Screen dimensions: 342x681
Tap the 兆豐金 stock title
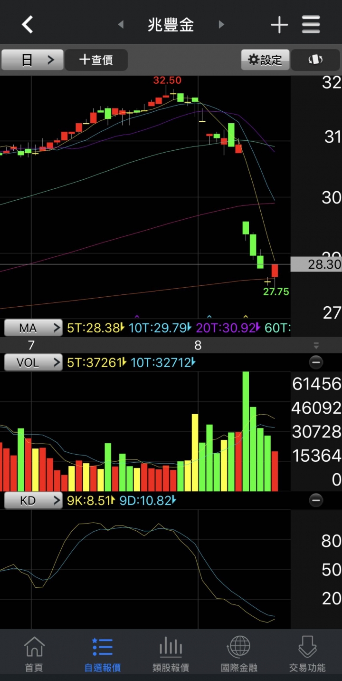171,25
